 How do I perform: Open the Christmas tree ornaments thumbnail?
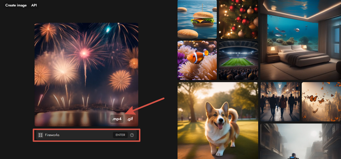pos(238,19)
